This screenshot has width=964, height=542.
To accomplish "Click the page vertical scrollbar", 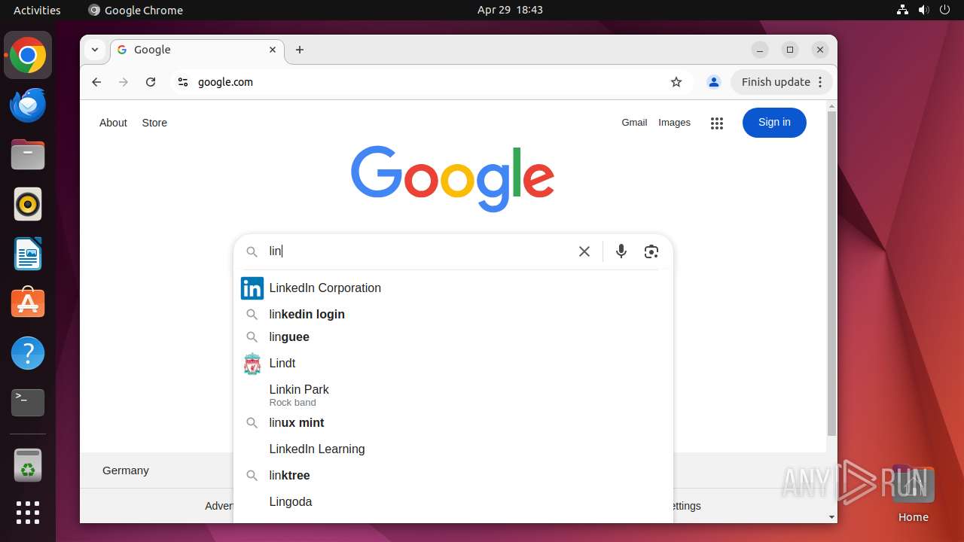I will coord(831,274).
